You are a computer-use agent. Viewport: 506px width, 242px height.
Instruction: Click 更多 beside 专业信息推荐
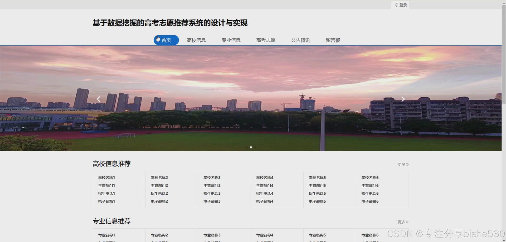[x=403, y=222]
